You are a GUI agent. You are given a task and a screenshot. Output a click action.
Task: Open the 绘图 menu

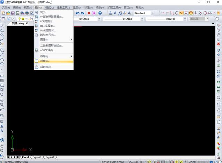pos(77,8)
